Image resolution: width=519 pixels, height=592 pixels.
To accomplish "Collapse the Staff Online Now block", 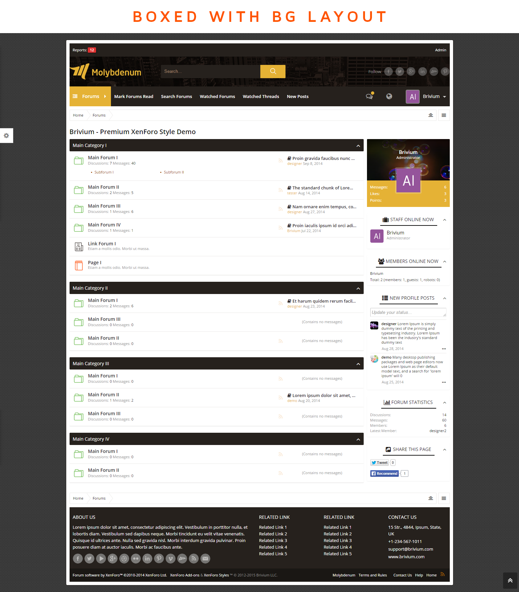I will (445, 220).
